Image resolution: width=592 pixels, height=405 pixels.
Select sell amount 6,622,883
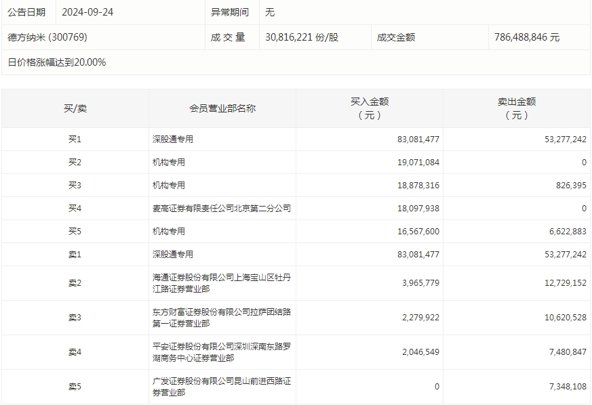click(568, 231)
